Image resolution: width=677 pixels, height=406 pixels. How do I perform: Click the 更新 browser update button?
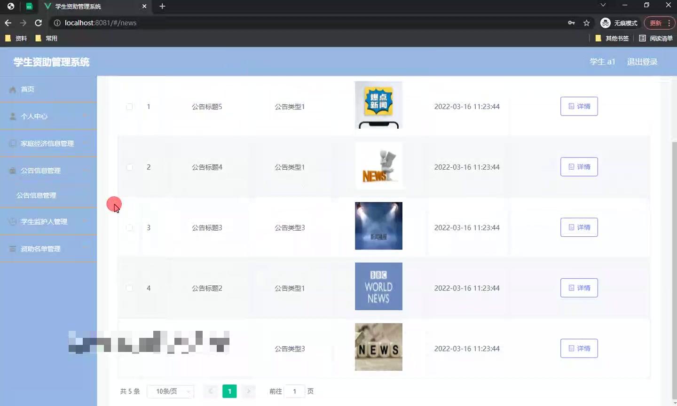[660, 23]
